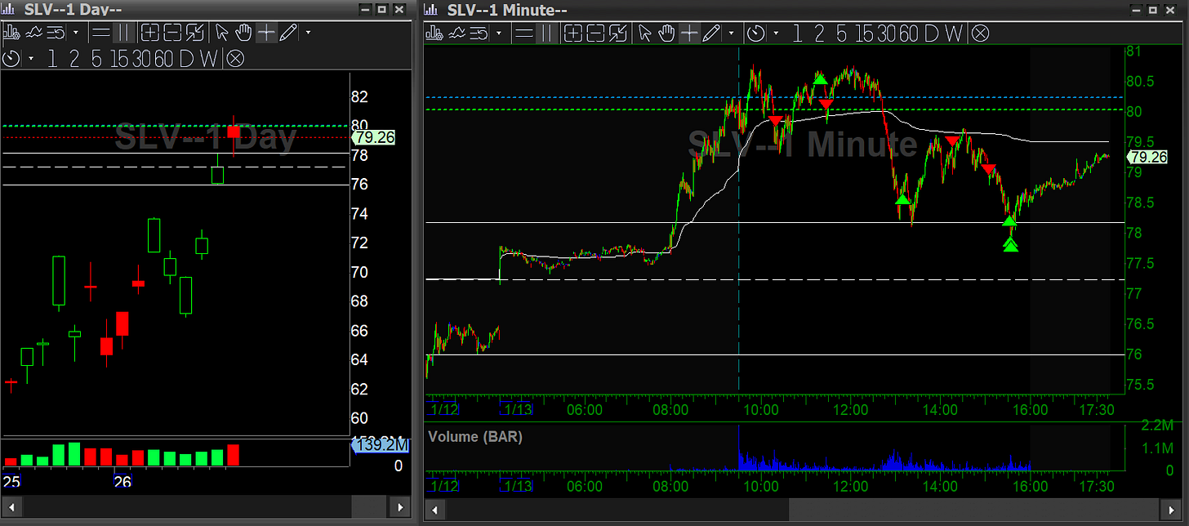Zoom in on the 1 Day chart
This screenshot has height=526, width=1189.
point(150,33)
